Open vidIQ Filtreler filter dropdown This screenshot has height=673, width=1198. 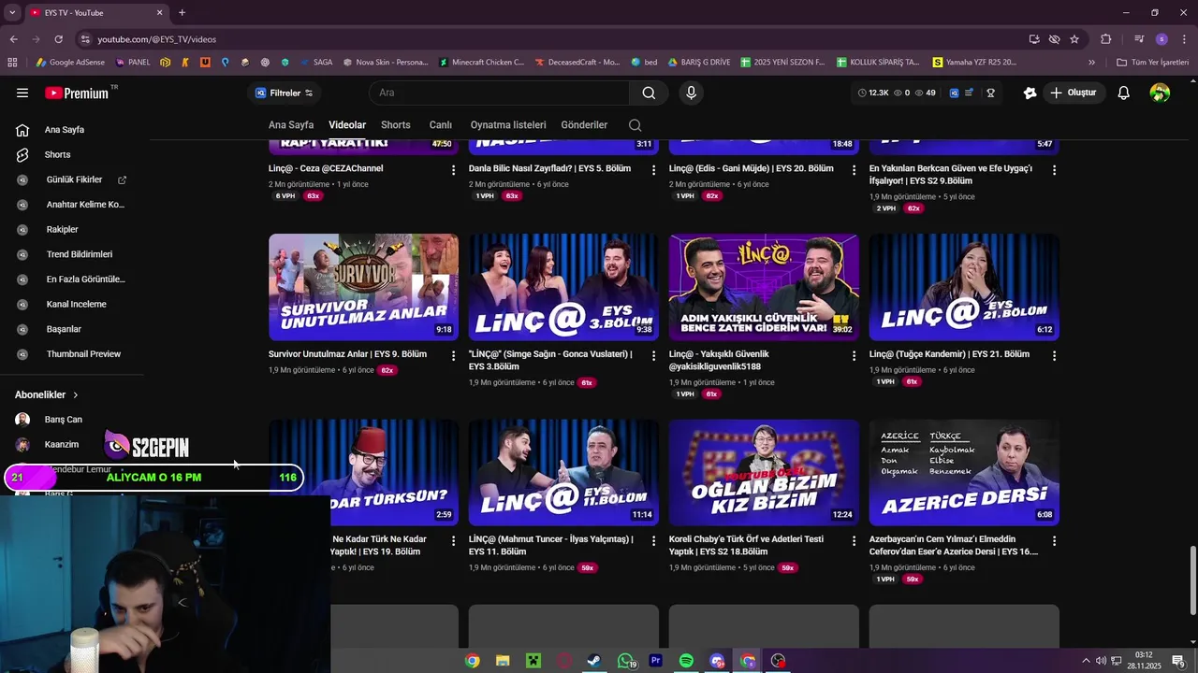coord(284,93)
